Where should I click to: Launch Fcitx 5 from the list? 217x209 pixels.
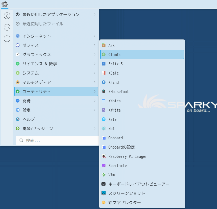[x=142, y=64]
